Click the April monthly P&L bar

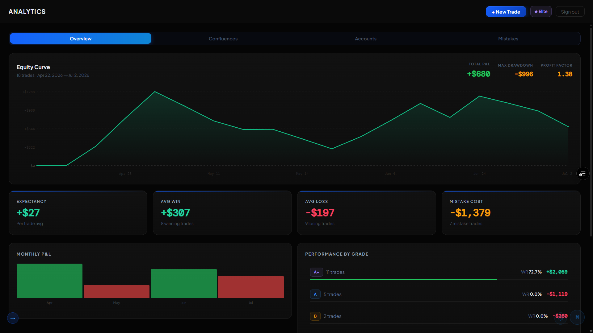pos(49,281)
